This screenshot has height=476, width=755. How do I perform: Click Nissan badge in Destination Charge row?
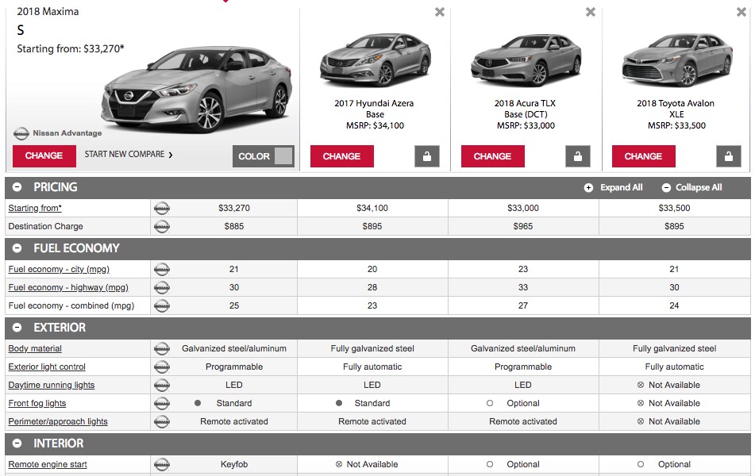click(162, 226)
